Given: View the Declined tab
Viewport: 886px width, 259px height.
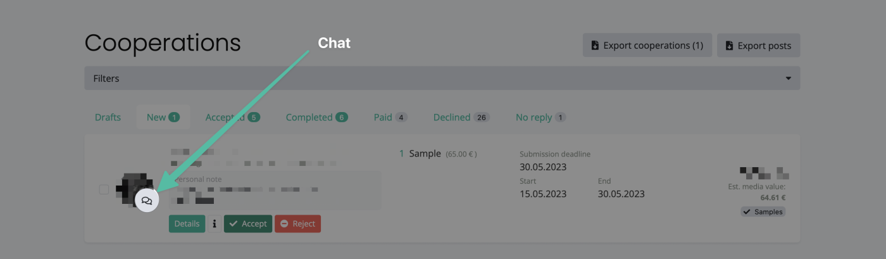Looking at the screenshot, I should [x=461, y=117].
